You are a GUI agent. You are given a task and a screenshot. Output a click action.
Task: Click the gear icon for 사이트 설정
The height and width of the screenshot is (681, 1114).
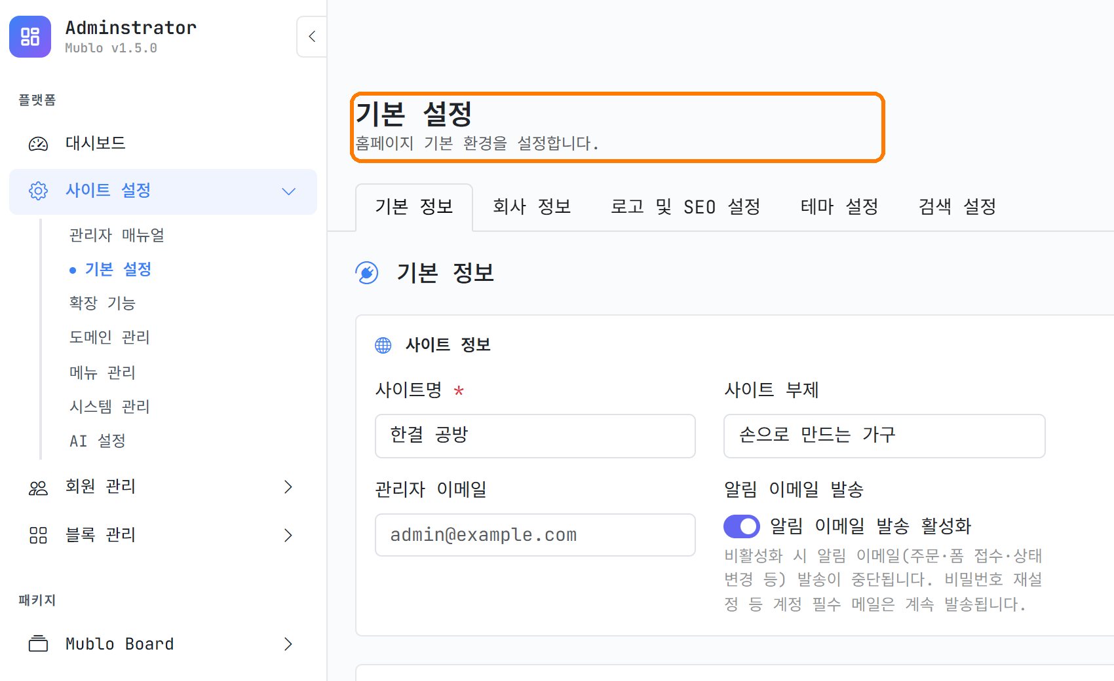(x=38, y=191)
